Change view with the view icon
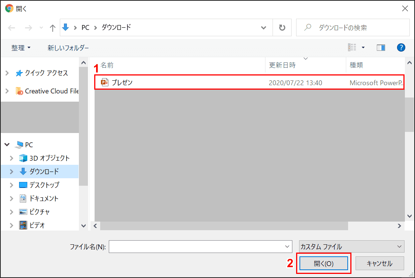The height and width of the screenshot is (278, 415). click(x=352, y=47)
